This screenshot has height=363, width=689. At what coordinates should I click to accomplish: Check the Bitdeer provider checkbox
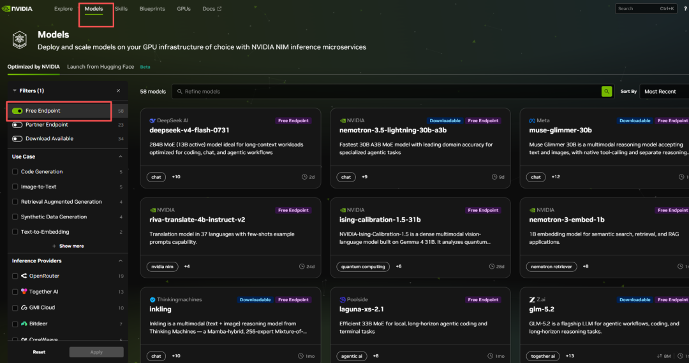click(15, 324)
